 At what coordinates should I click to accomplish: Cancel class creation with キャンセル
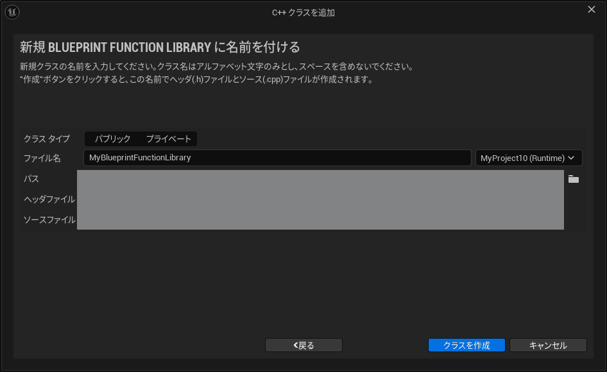point(549,345)
